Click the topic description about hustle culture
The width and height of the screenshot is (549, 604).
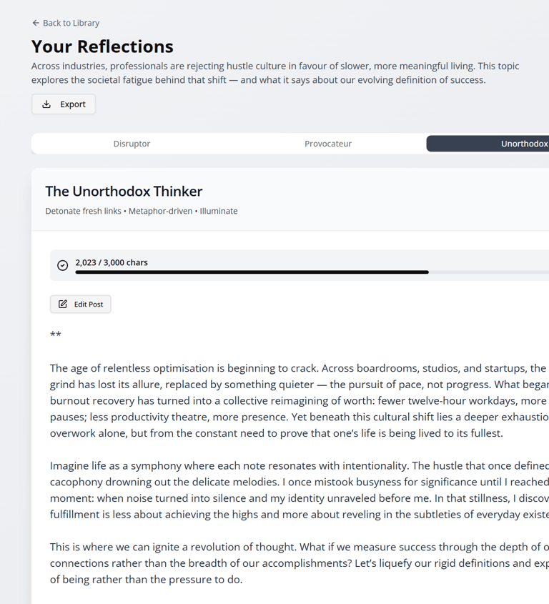point(275,73)
